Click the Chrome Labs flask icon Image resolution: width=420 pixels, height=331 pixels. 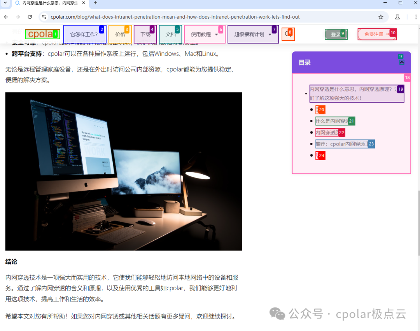[397, 17]
